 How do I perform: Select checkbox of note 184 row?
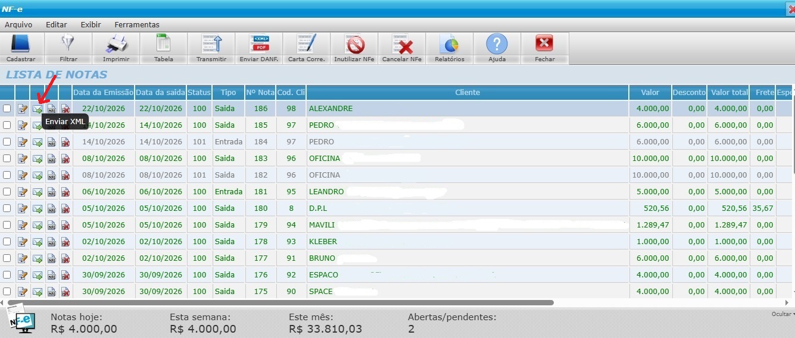7,142
